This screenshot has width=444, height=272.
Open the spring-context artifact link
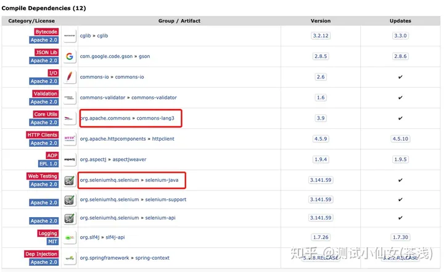(152, 258)
